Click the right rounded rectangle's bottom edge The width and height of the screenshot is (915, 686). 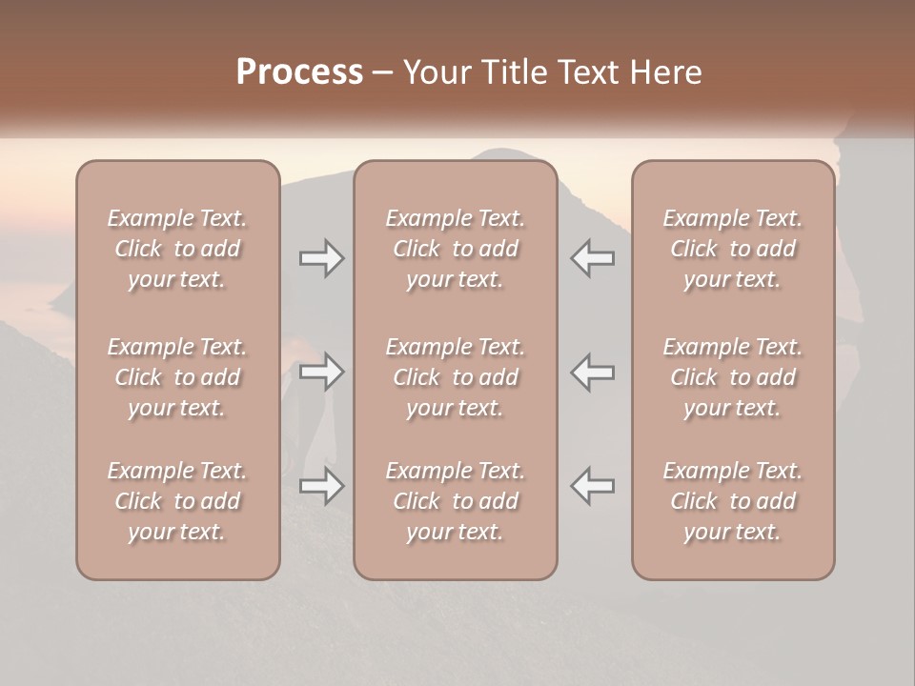tap(733, 578)
